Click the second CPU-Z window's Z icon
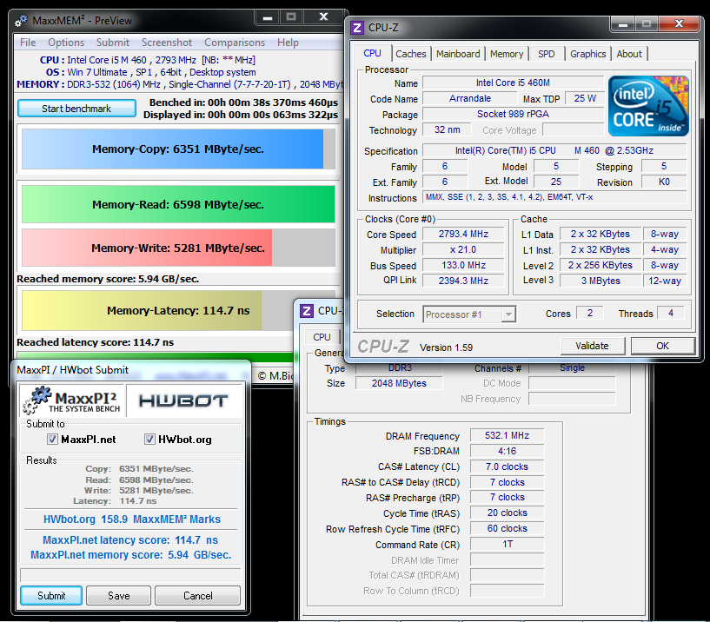Image resolution: width=710 pixels, height=622 pixels. pyautogui.click(x=307, y=311)
